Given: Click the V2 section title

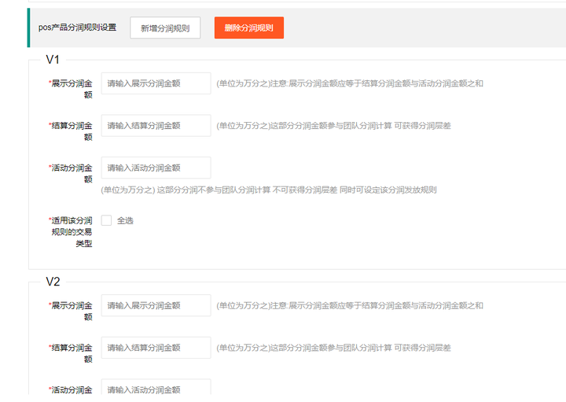Looking at the screenshot, I should tap(53, 282).
